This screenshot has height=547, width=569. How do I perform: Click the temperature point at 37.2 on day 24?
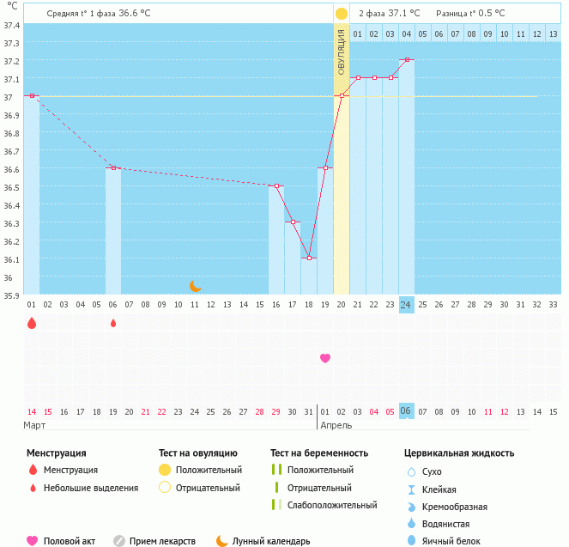[407, 59]
